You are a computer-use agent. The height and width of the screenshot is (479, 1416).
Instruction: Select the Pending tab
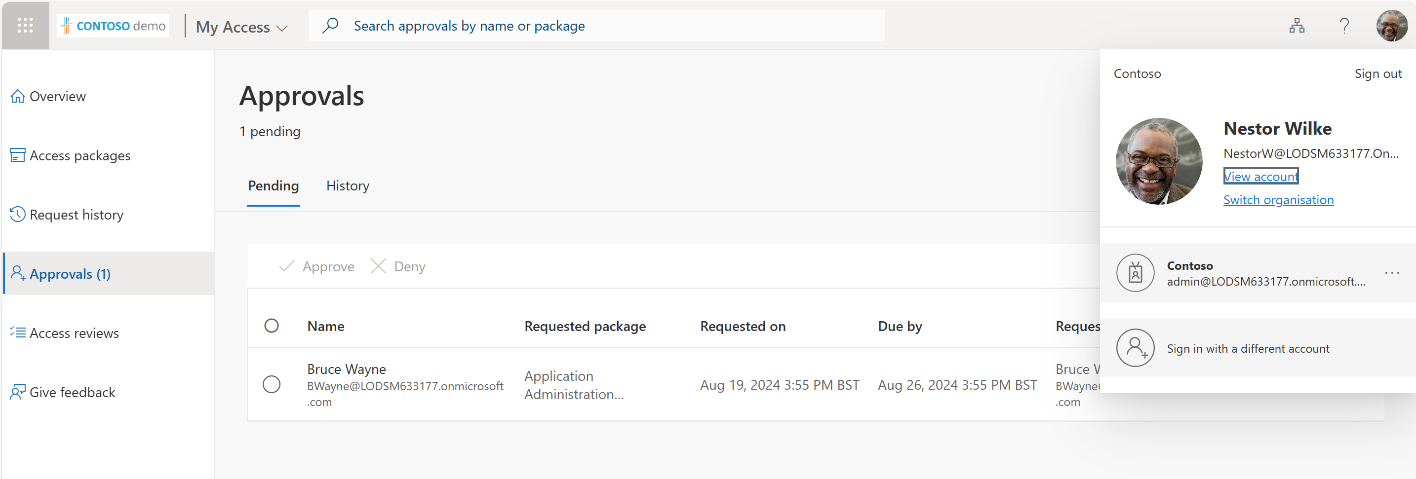pyautogui.click(x=273, y=185)
